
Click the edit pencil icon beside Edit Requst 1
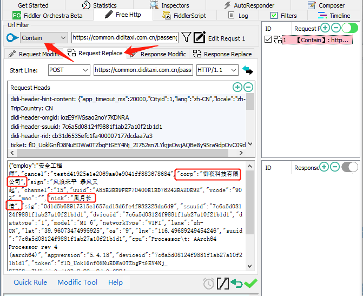click(199, 37)
